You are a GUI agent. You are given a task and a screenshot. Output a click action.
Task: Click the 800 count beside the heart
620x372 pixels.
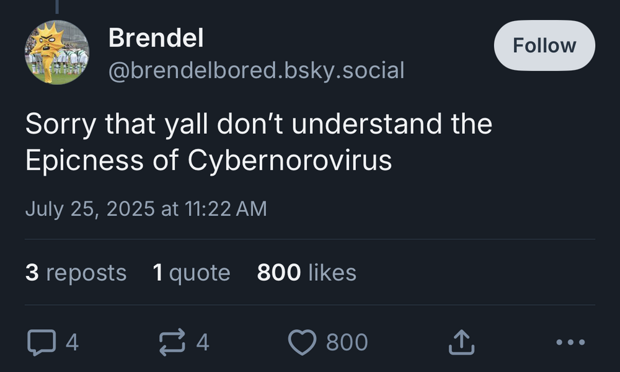(x=347, y=342)
